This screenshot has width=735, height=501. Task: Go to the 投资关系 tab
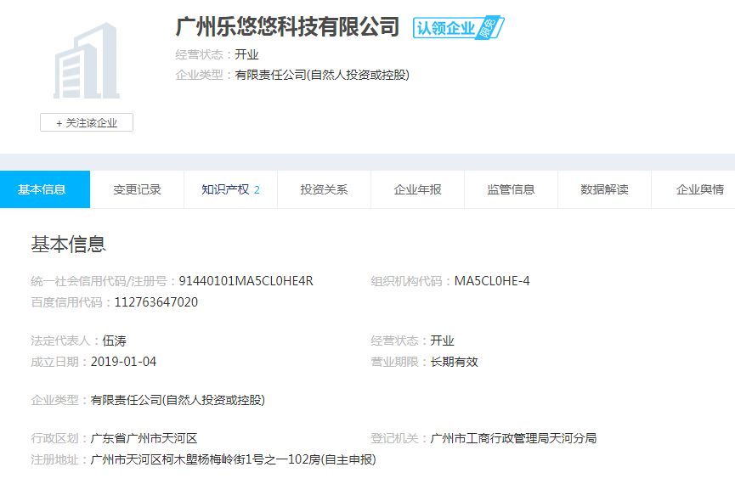[324, 189]
